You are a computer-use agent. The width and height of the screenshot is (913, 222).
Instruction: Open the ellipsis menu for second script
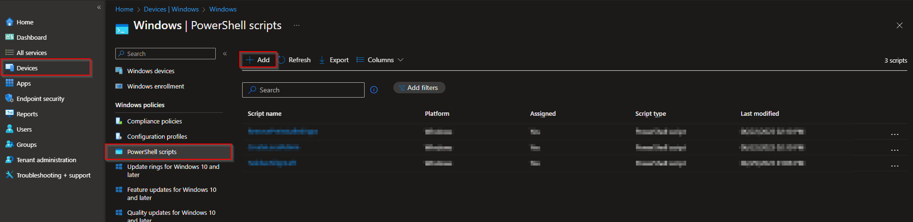pyautogui.click(x=895, y=150)
